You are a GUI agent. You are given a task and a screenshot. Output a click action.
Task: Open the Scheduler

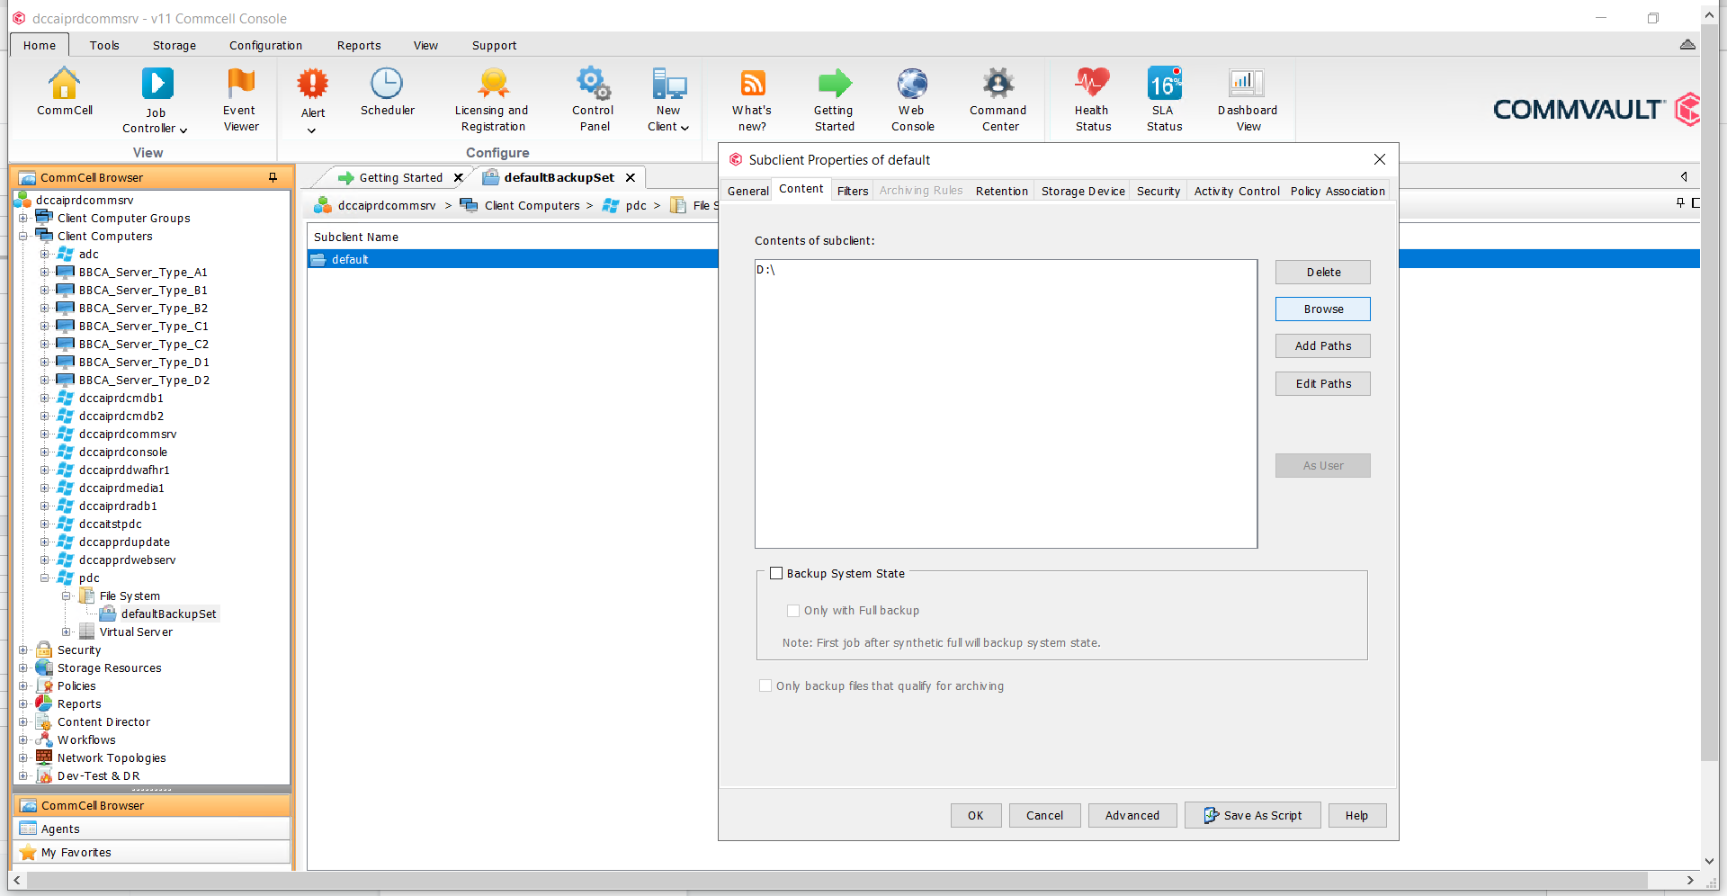(387, 92)
